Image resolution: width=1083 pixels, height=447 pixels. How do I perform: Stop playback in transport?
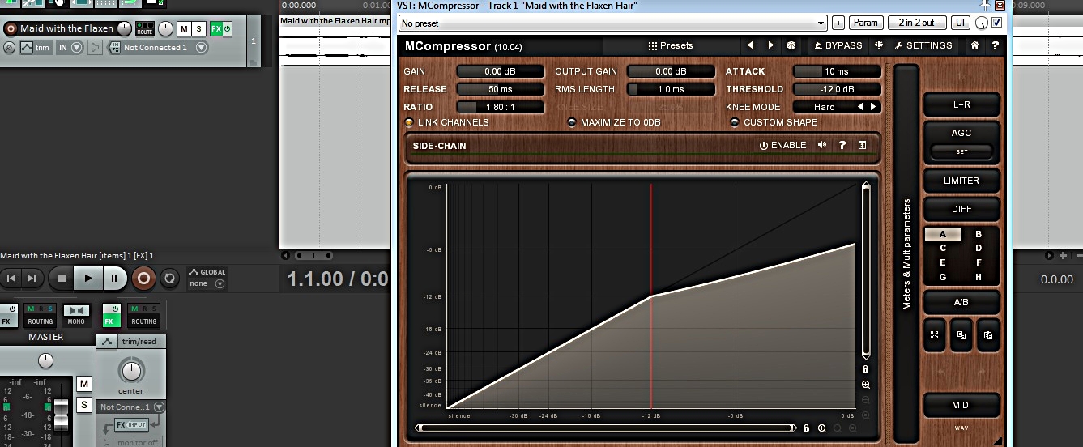tap(62, 279)
